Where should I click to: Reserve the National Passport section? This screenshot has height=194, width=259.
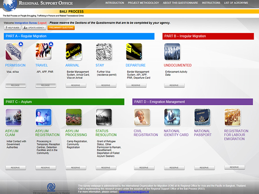click(205, 168)
